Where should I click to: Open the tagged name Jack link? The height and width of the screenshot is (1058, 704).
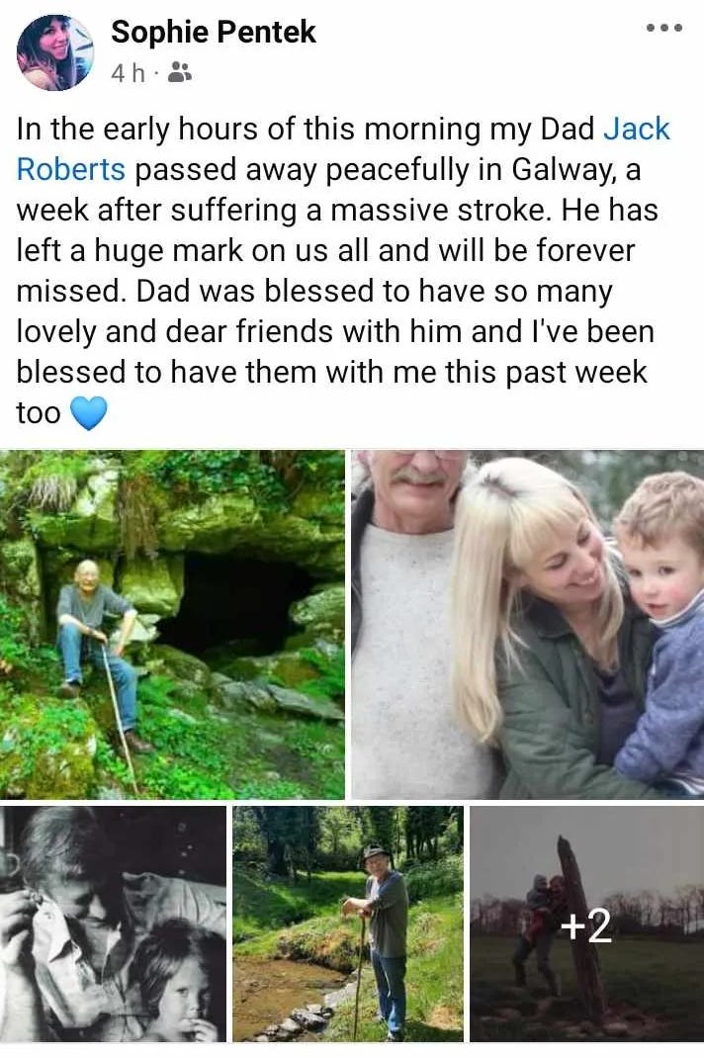coord(636,129)
